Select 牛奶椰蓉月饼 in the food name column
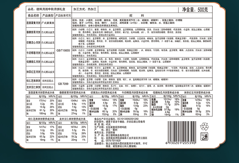 click(x=33, y=53)
